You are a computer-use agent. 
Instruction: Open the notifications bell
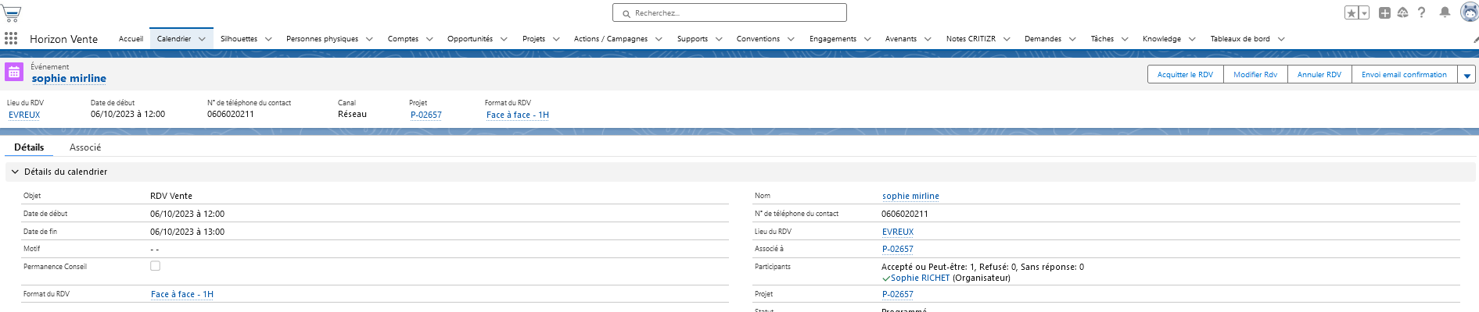(1445, 13)
